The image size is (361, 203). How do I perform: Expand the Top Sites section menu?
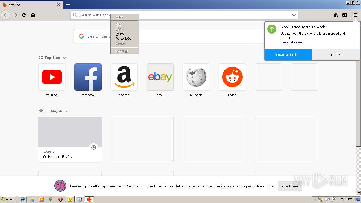(x=65, y=58)
